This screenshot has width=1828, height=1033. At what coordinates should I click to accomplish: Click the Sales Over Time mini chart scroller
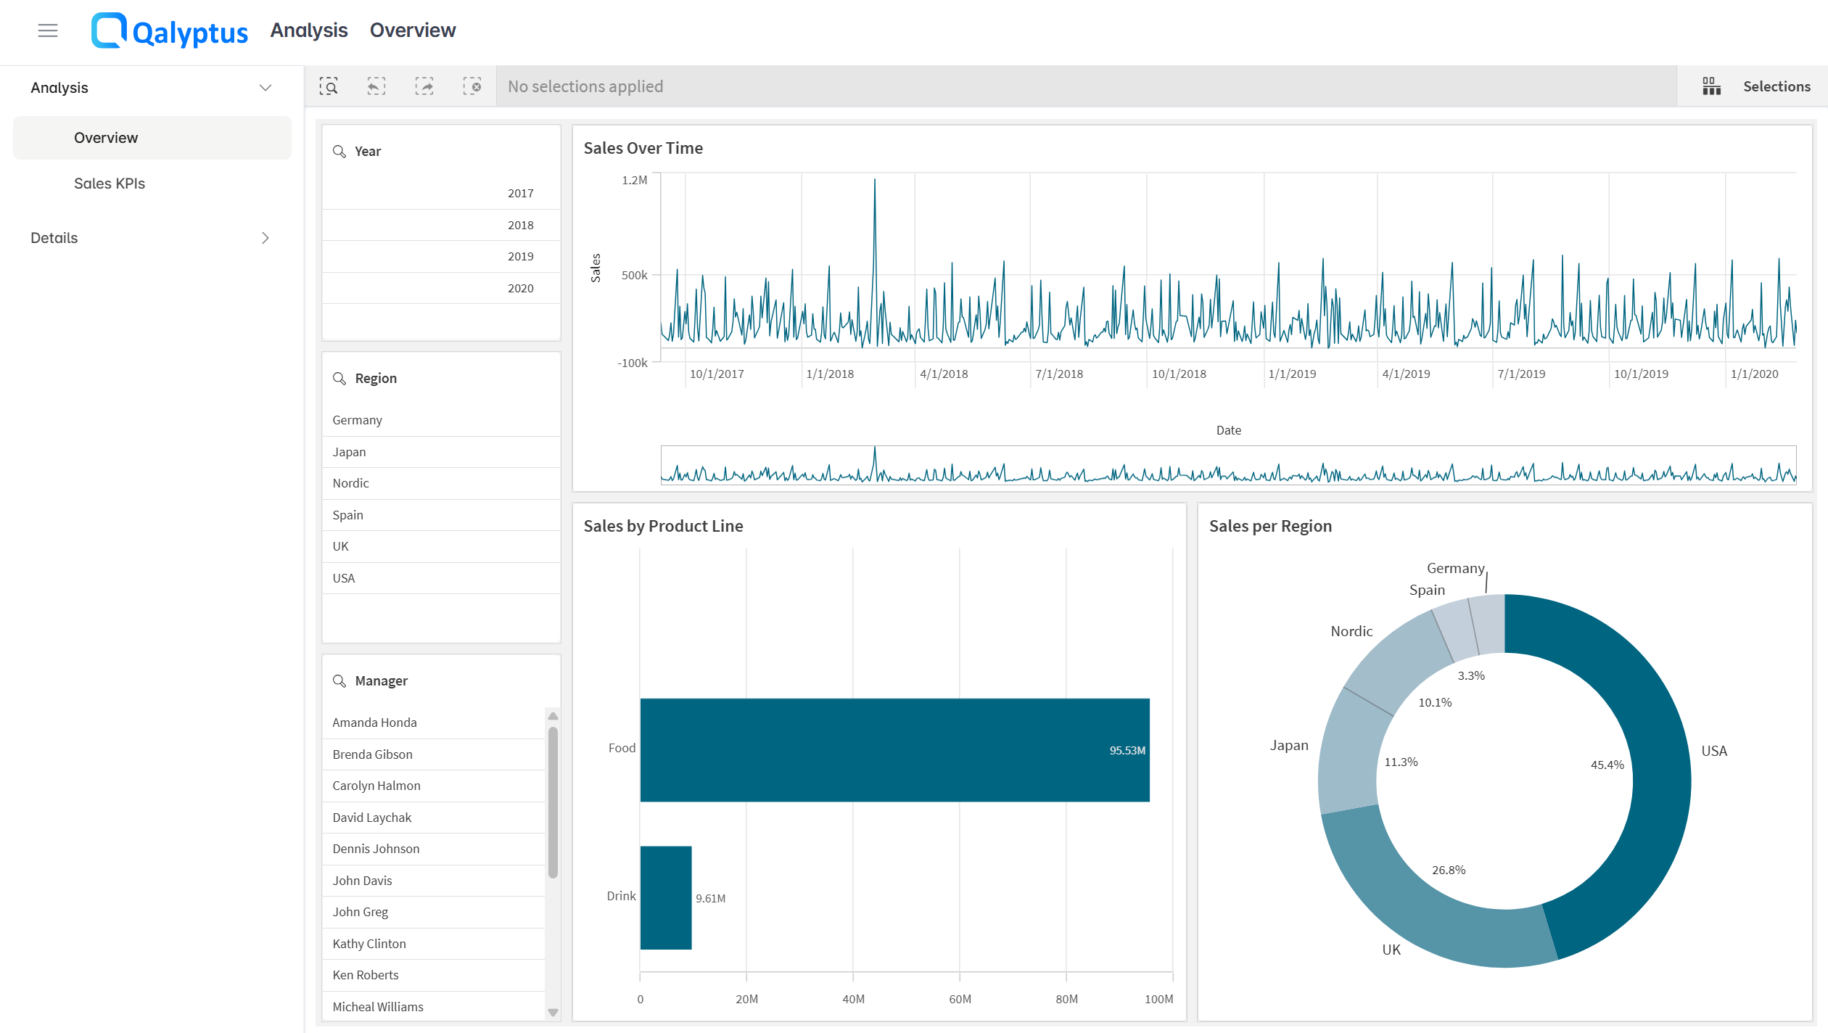(x=1227, y=465)
